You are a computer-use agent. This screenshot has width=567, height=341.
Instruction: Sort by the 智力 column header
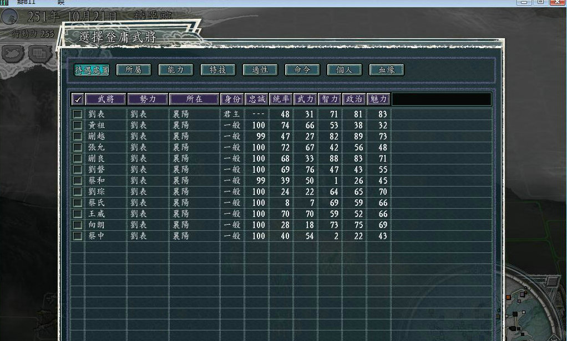tap(329, 100)
